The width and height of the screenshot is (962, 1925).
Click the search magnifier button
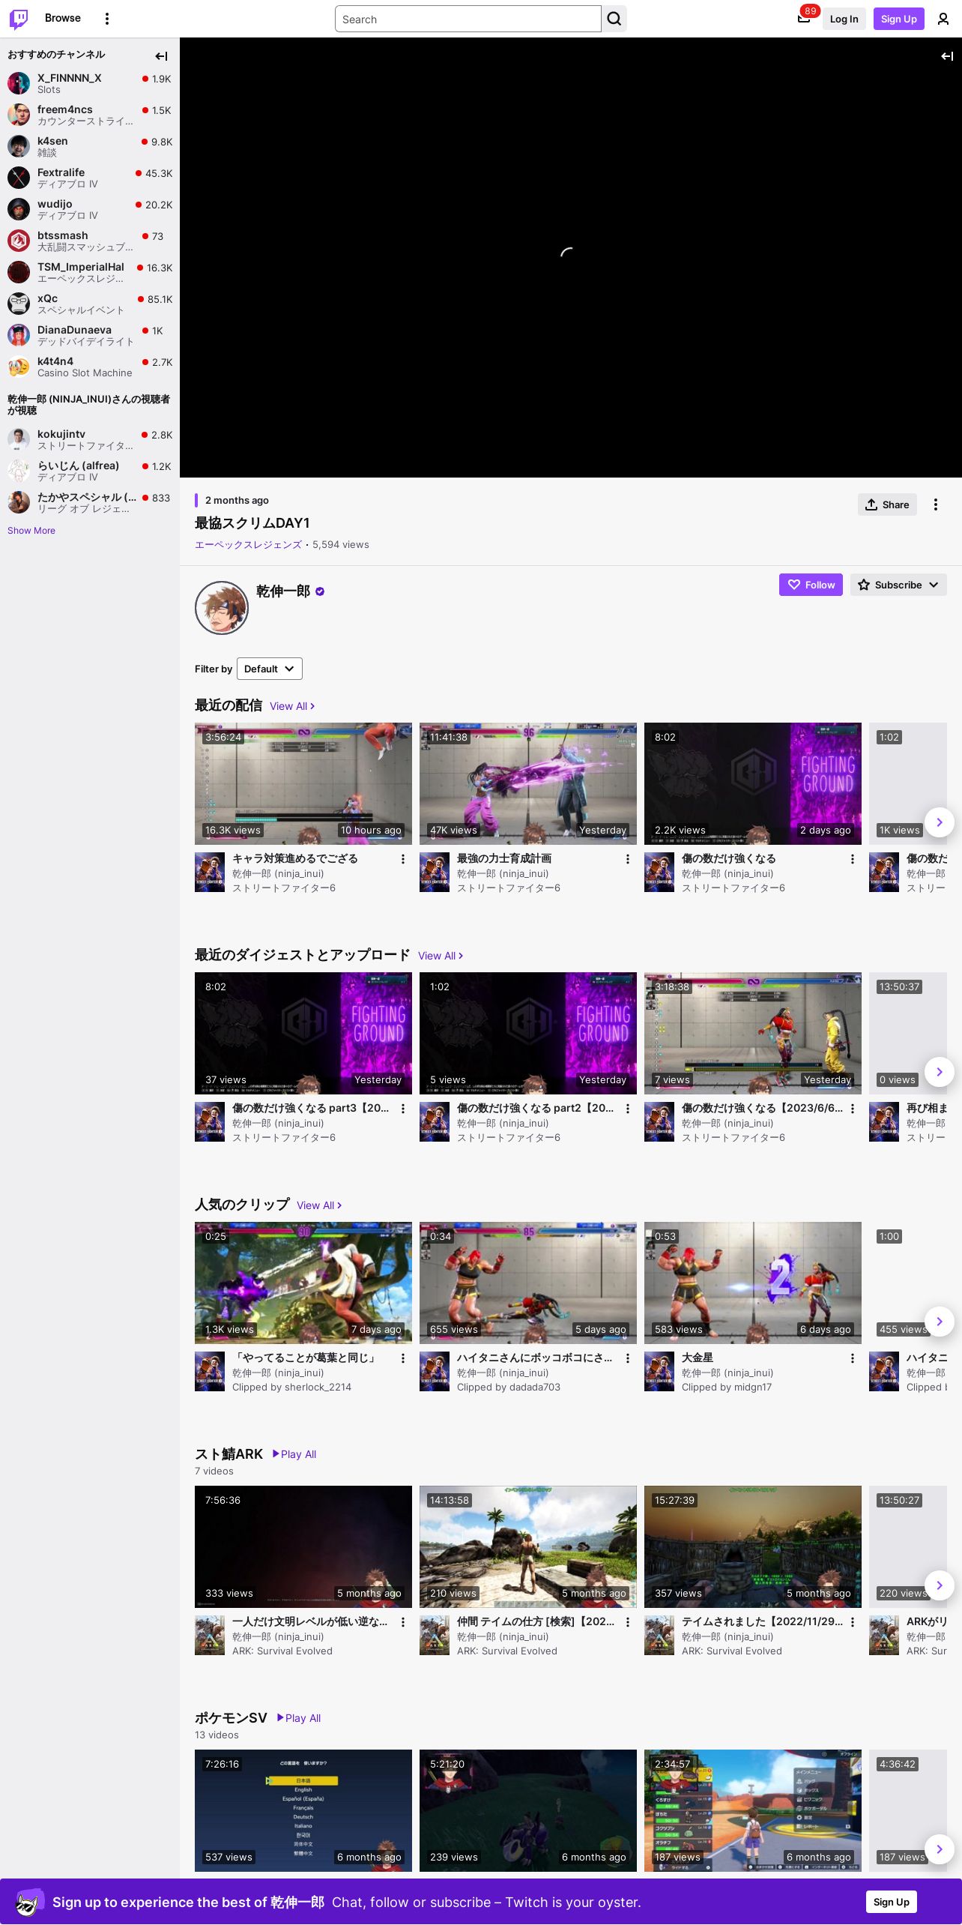(614, 19)
